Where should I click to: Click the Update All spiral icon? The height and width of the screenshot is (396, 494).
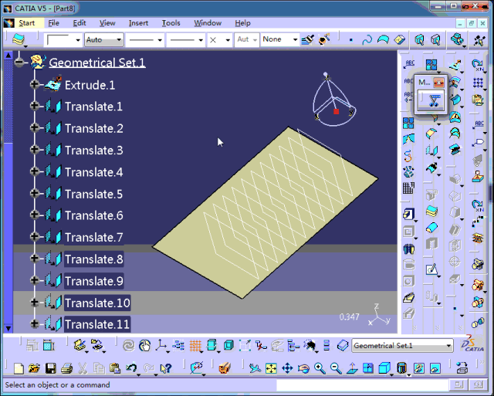click(x=129, y=346)
